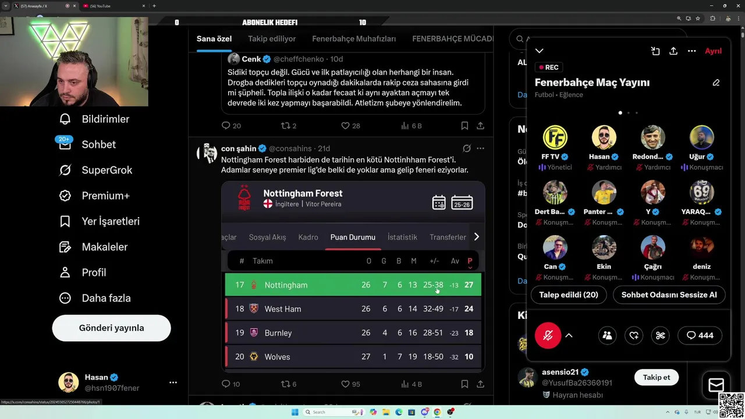Open Profil person icon in sidebar
The width and height of the screenshot is (745, 419).
click(x=65, y=272)
